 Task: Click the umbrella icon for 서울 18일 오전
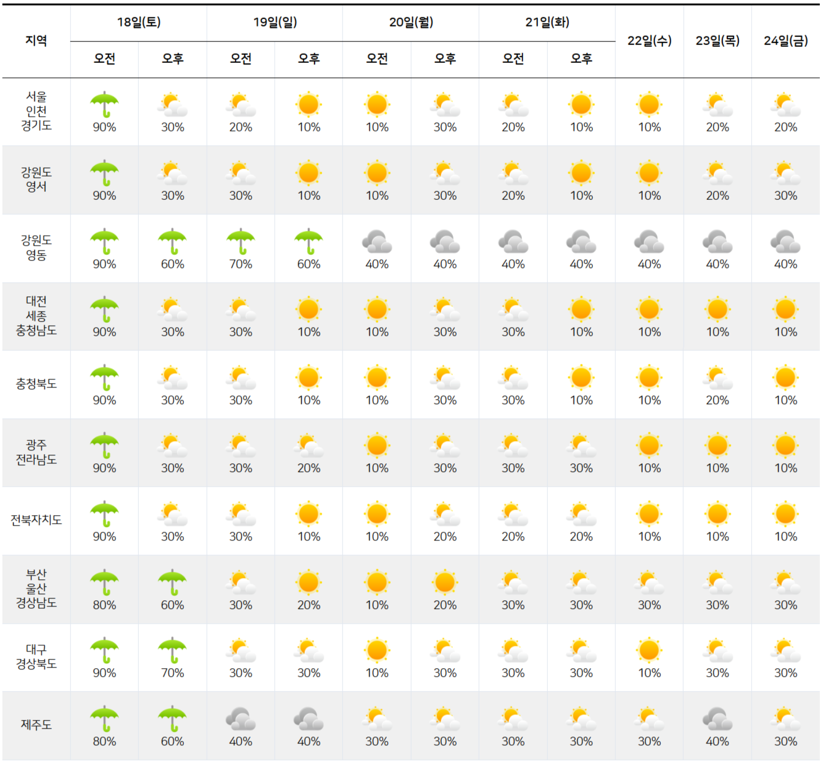click(x=104, y=105)
